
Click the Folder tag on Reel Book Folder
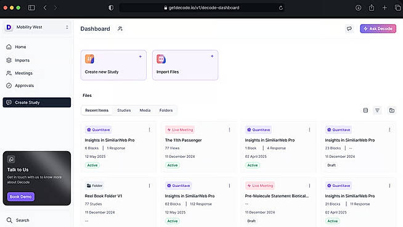click(94, 186)
